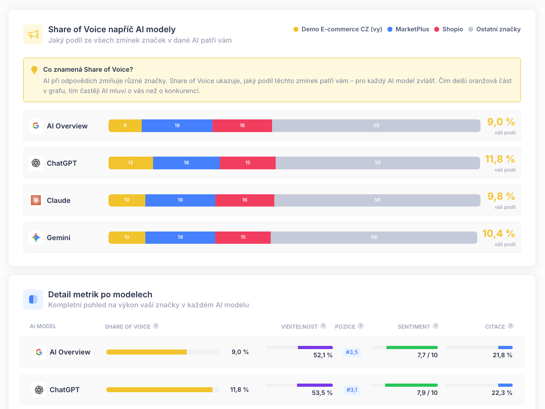This screenshot has height=409, width=545.
Task: Click the AI MODEL column header
Action: point(43,326)
